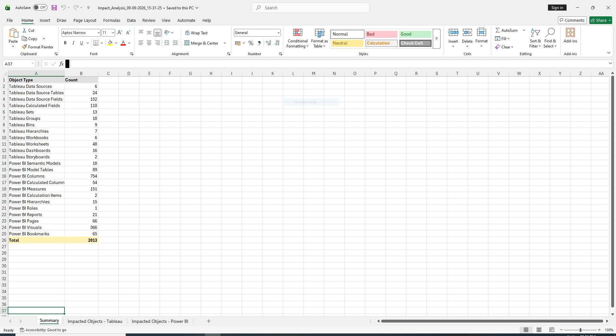Add a new sheet with plus icon
Viewport: 616px width, 336px height.
[209, 321]
